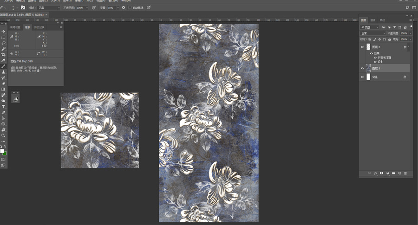Select the Path Selection arrow tool
Viewport: 418px width, 225px height.
click(3, 118)
